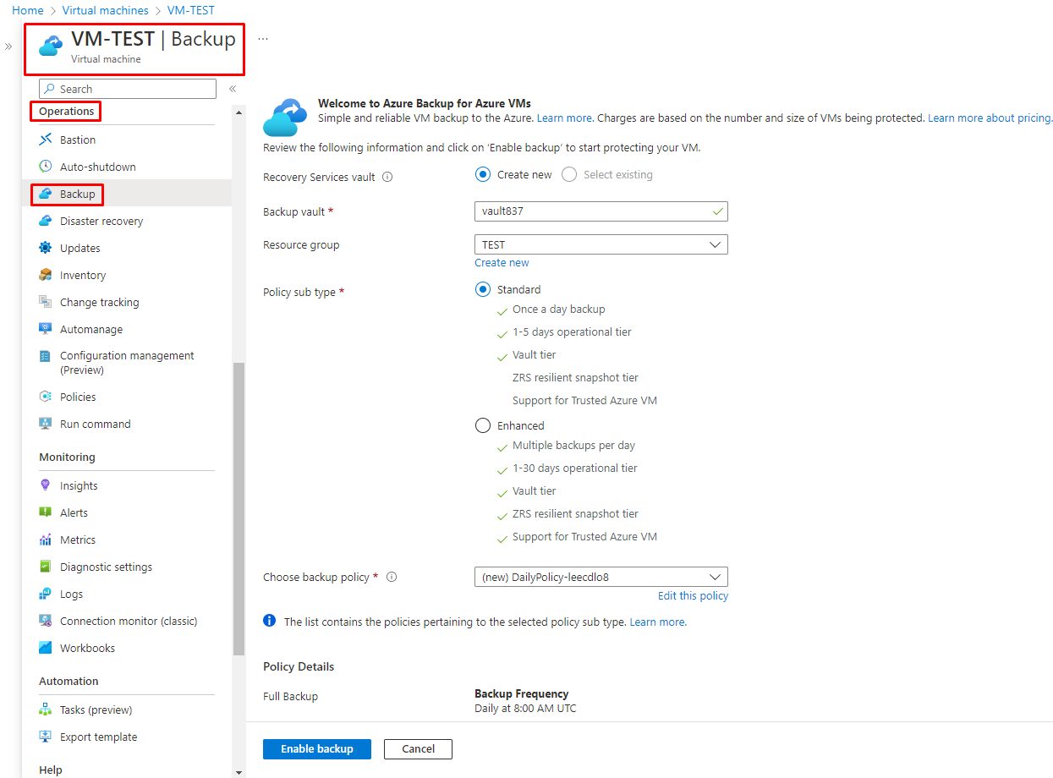Screen dimensions: 1053x778
Task: Click the Alerts icon
Action: (46, 512)
